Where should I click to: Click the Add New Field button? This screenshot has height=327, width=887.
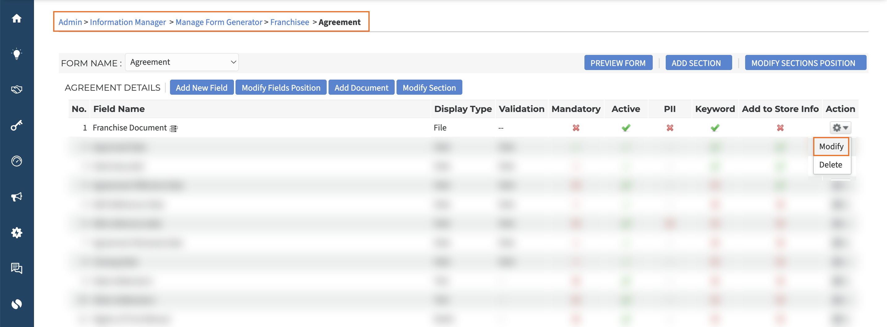click(x=202, y=88)
